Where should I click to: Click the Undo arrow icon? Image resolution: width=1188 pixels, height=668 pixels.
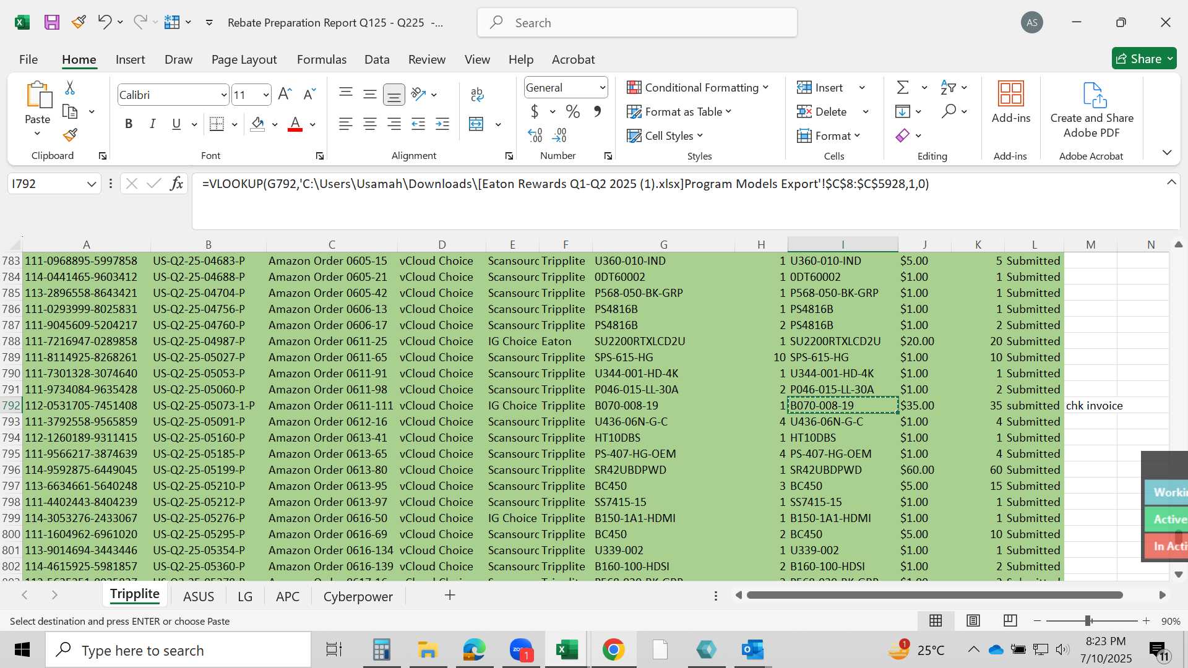[104, 22]
